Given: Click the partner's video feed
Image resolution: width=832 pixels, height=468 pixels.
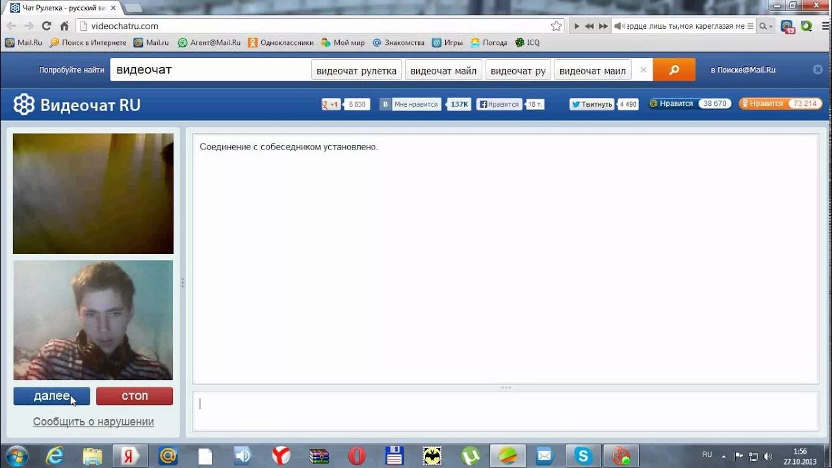Looking at the screenshot, I should point(93,194).
